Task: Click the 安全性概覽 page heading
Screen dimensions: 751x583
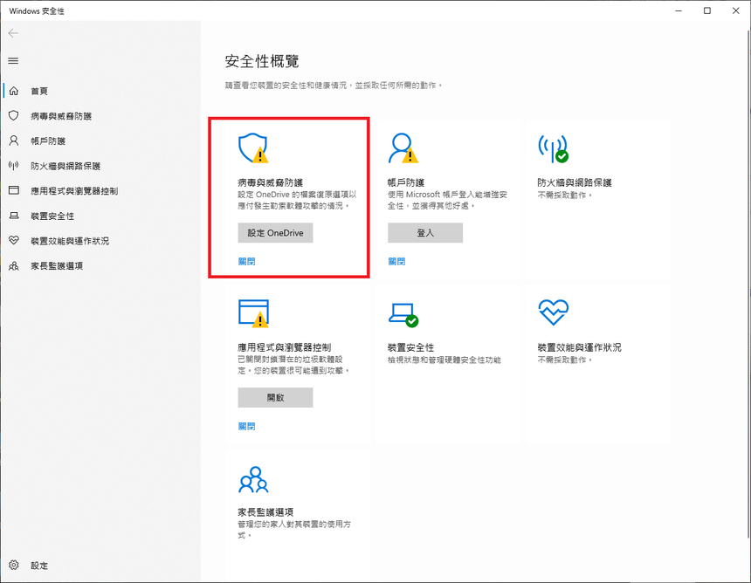Action: tap(262, 61)
